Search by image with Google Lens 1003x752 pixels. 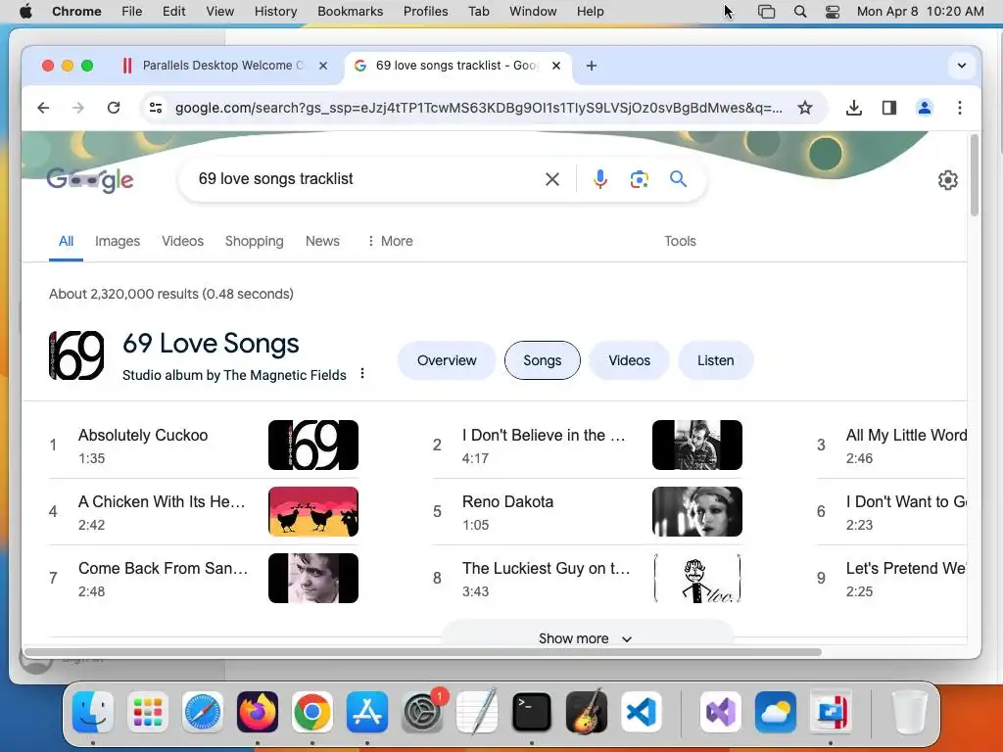pos(639,179)
